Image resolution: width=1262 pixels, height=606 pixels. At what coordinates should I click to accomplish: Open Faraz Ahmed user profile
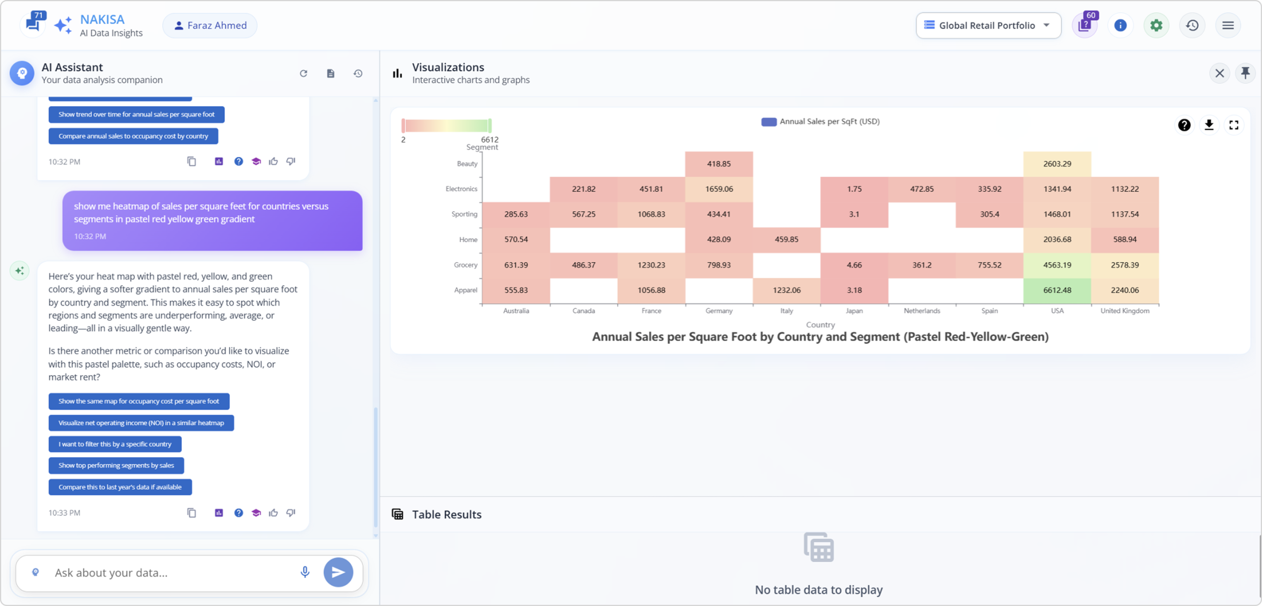click(210, 26)
